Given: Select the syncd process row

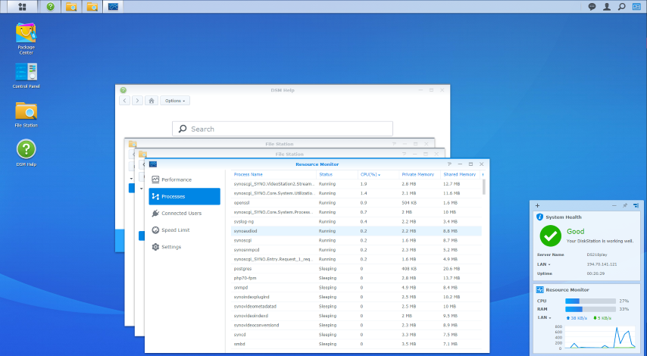Looking at the screenshot, I should [x=356, y=335].
